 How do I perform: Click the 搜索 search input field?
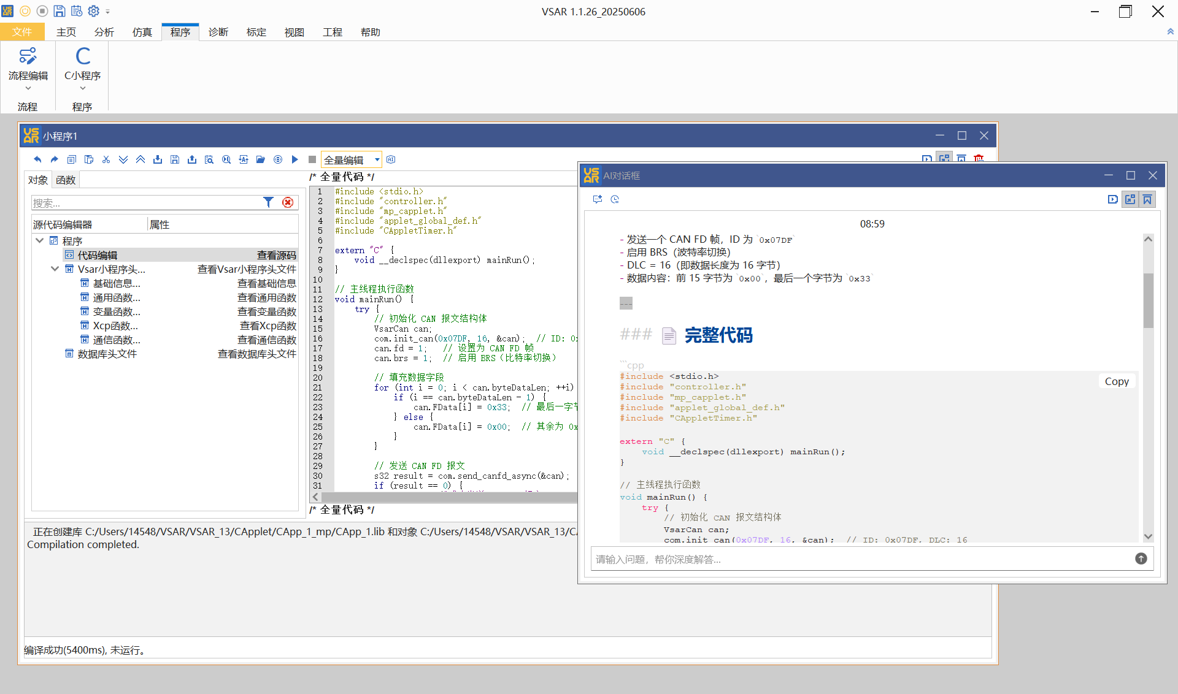point(146,202)
